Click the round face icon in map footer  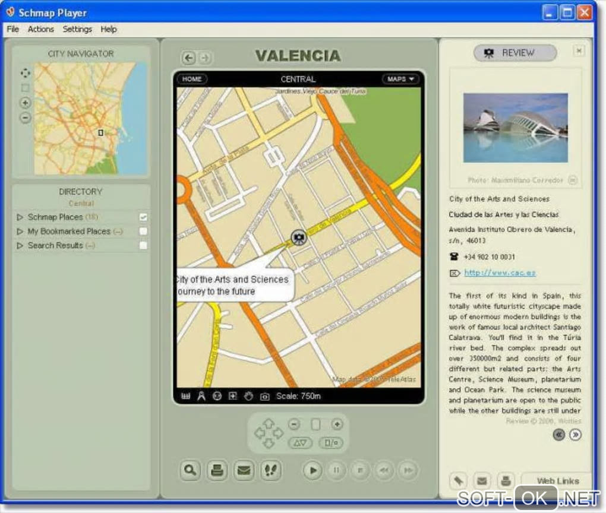click(217, 396)
